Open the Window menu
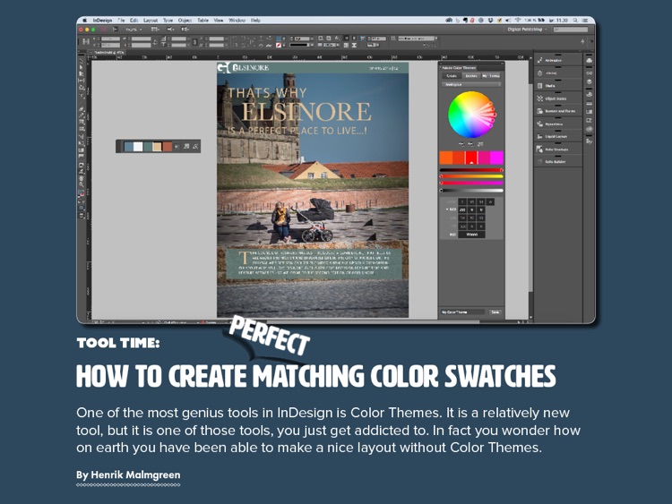 pos(237,20)
